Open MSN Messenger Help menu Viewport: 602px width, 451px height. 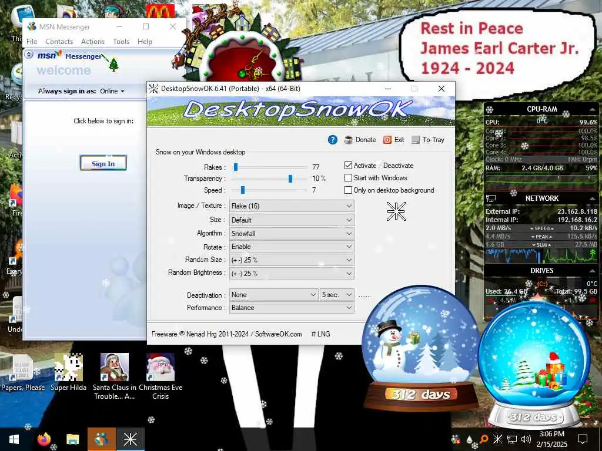click(x=145, y=42)
